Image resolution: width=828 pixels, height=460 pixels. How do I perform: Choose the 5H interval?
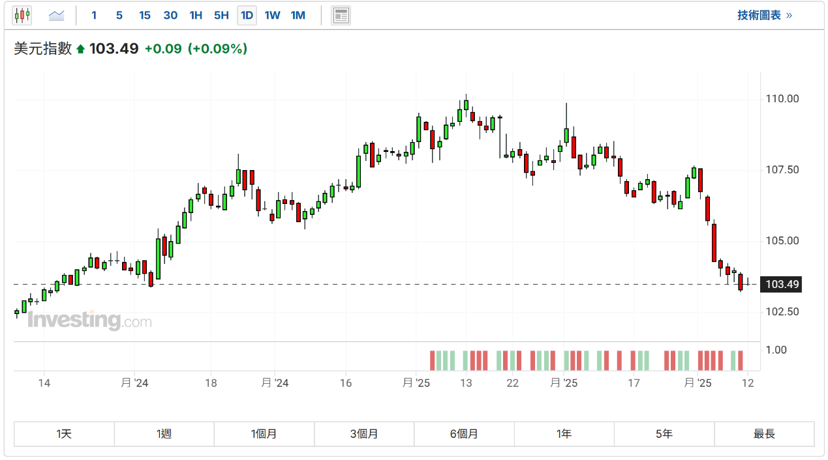tap(221, 15)
